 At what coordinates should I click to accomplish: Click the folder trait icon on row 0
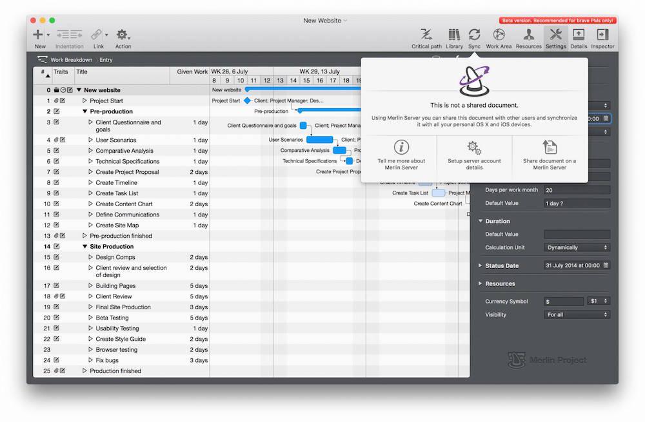click(56, 90)
